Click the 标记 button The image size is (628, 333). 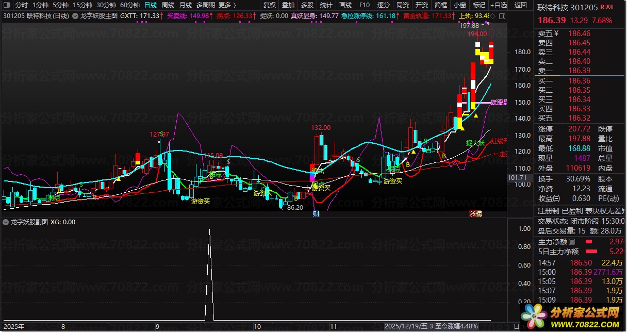pos(479,5)
